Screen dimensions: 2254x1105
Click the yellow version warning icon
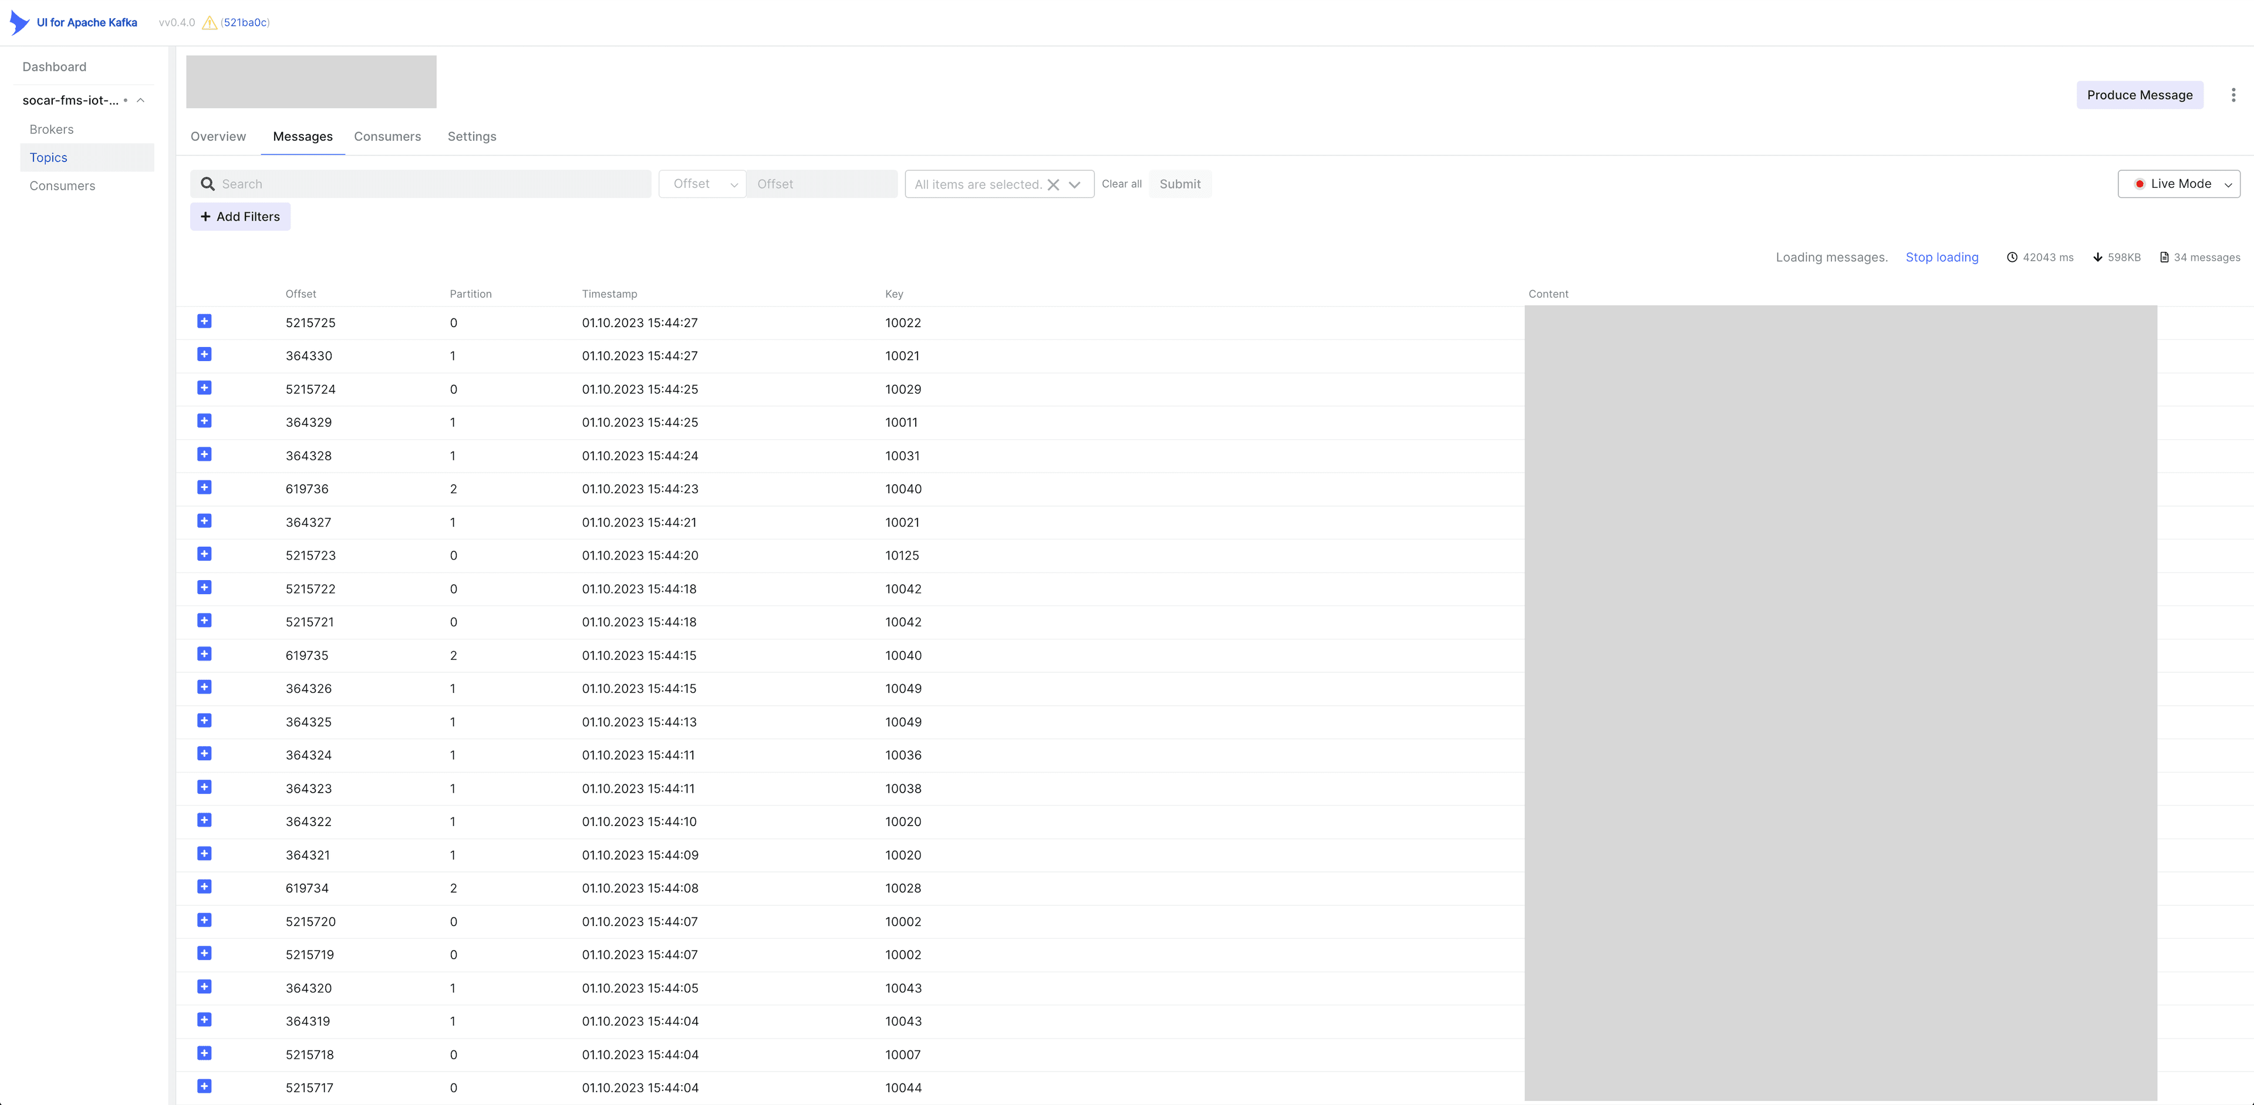(209, 23)
